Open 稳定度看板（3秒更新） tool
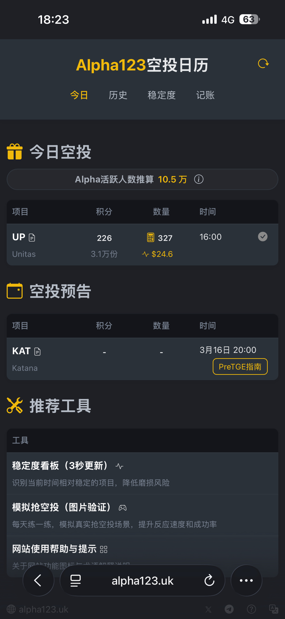The width and height of the screenshot is (285, 619). (x=142, y=473)
